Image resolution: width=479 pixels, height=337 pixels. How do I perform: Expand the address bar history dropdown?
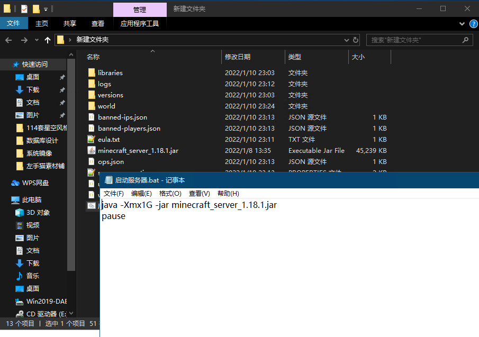[x=347, y=40]
